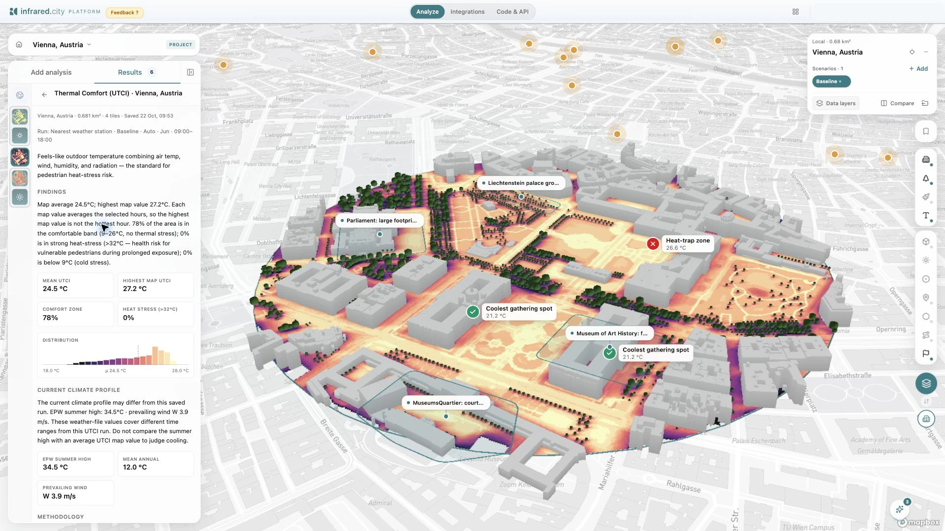The image size is (945, 531).
Task: Select the 3D cube tool in the right toolbar
Action: click(x=926, y=241)
